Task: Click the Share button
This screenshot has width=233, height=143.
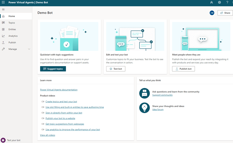Action: pyautogui.click(x=225, y=13)
